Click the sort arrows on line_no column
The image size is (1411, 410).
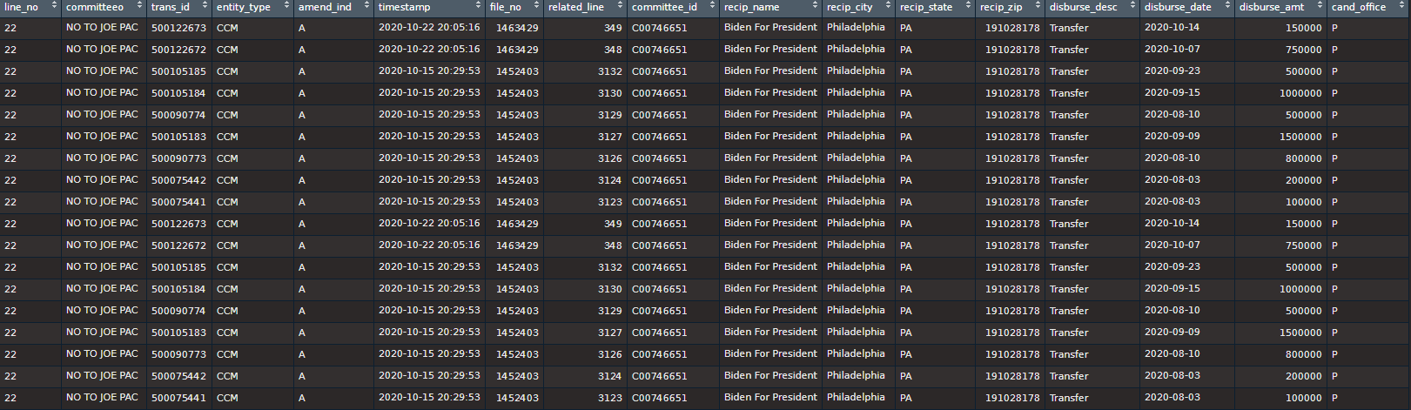(x=55, y=6)
